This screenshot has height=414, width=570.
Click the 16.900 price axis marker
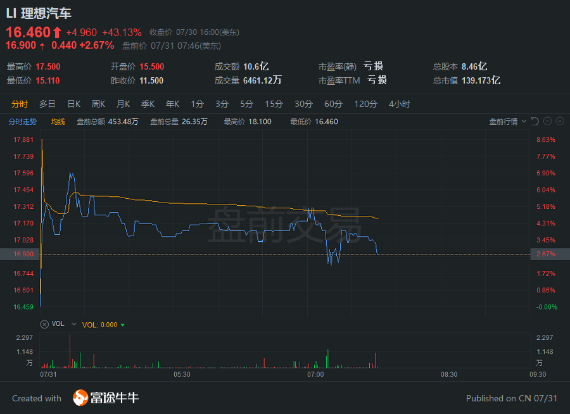(x=20, y=254)
